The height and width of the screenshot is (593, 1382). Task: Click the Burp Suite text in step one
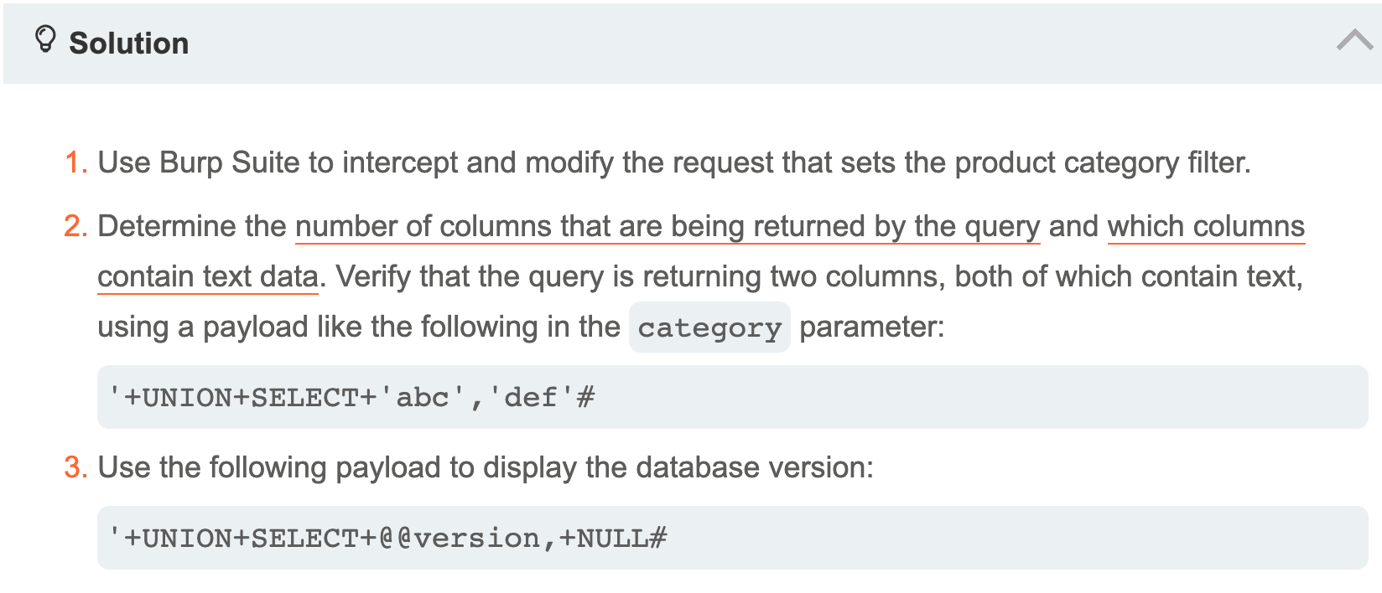coord(229,162)
